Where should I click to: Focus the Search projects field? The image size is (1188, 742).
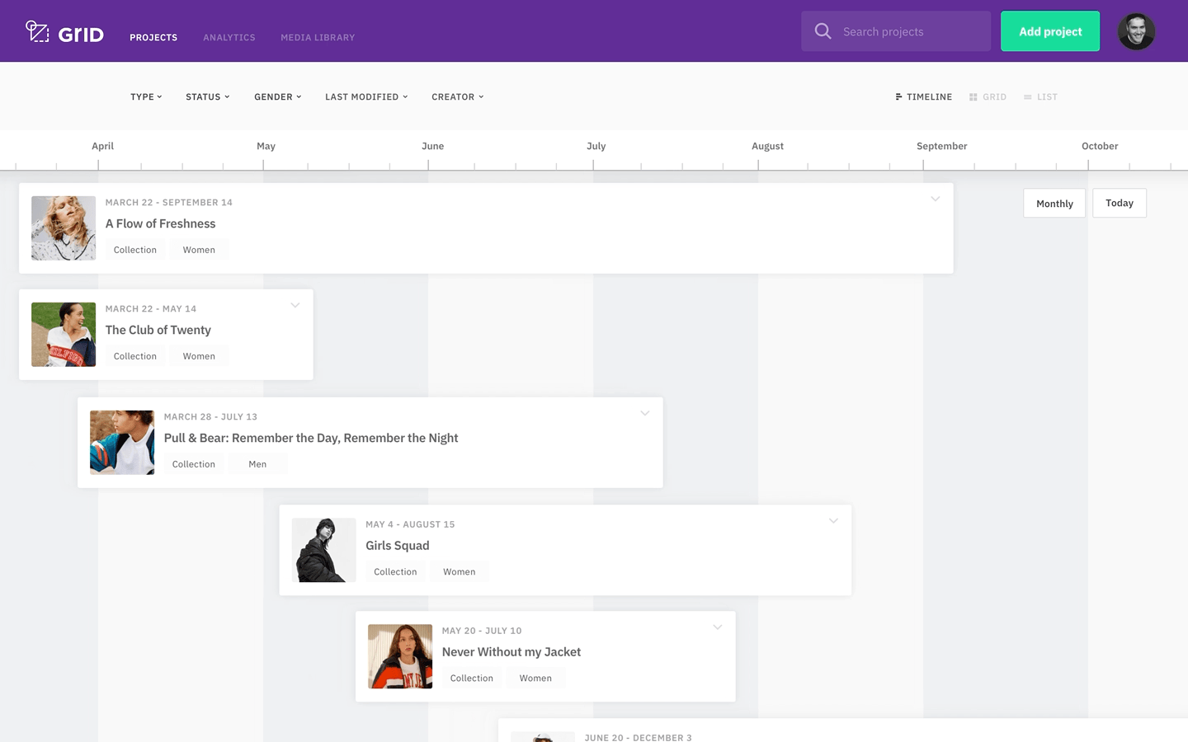point(907,31)
